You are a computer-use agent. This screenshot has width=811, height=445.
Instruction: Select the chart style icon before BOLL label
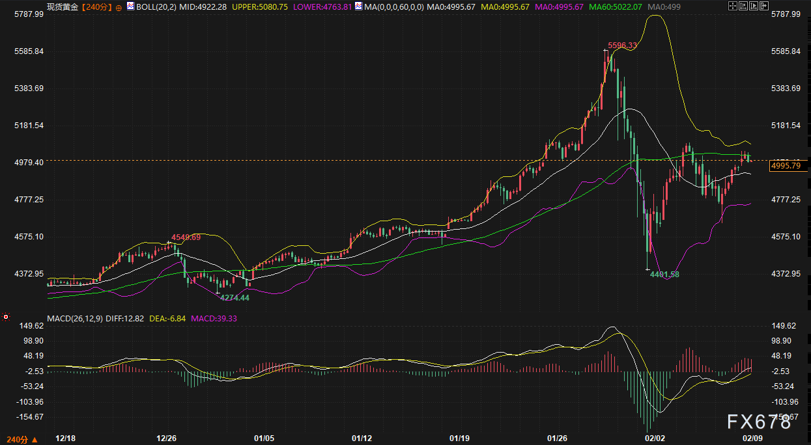[x=130, y=6]
